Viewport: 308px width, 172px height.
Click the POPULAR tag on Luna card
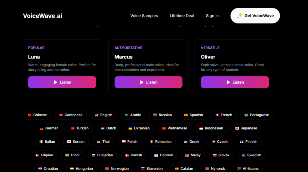[x=36, y=48]
